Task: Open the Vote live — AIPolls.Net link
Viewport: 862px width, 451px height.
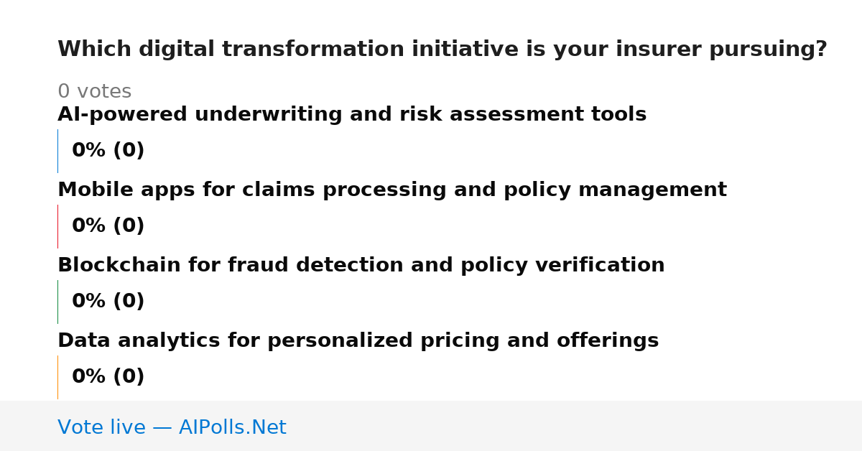Action: [x=172, y=427]
